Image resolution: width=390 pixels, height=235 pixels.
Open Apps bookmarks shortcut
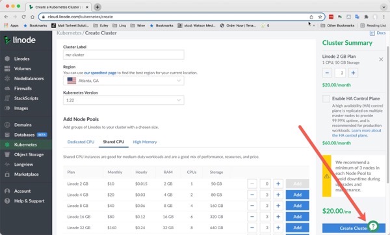11,25
